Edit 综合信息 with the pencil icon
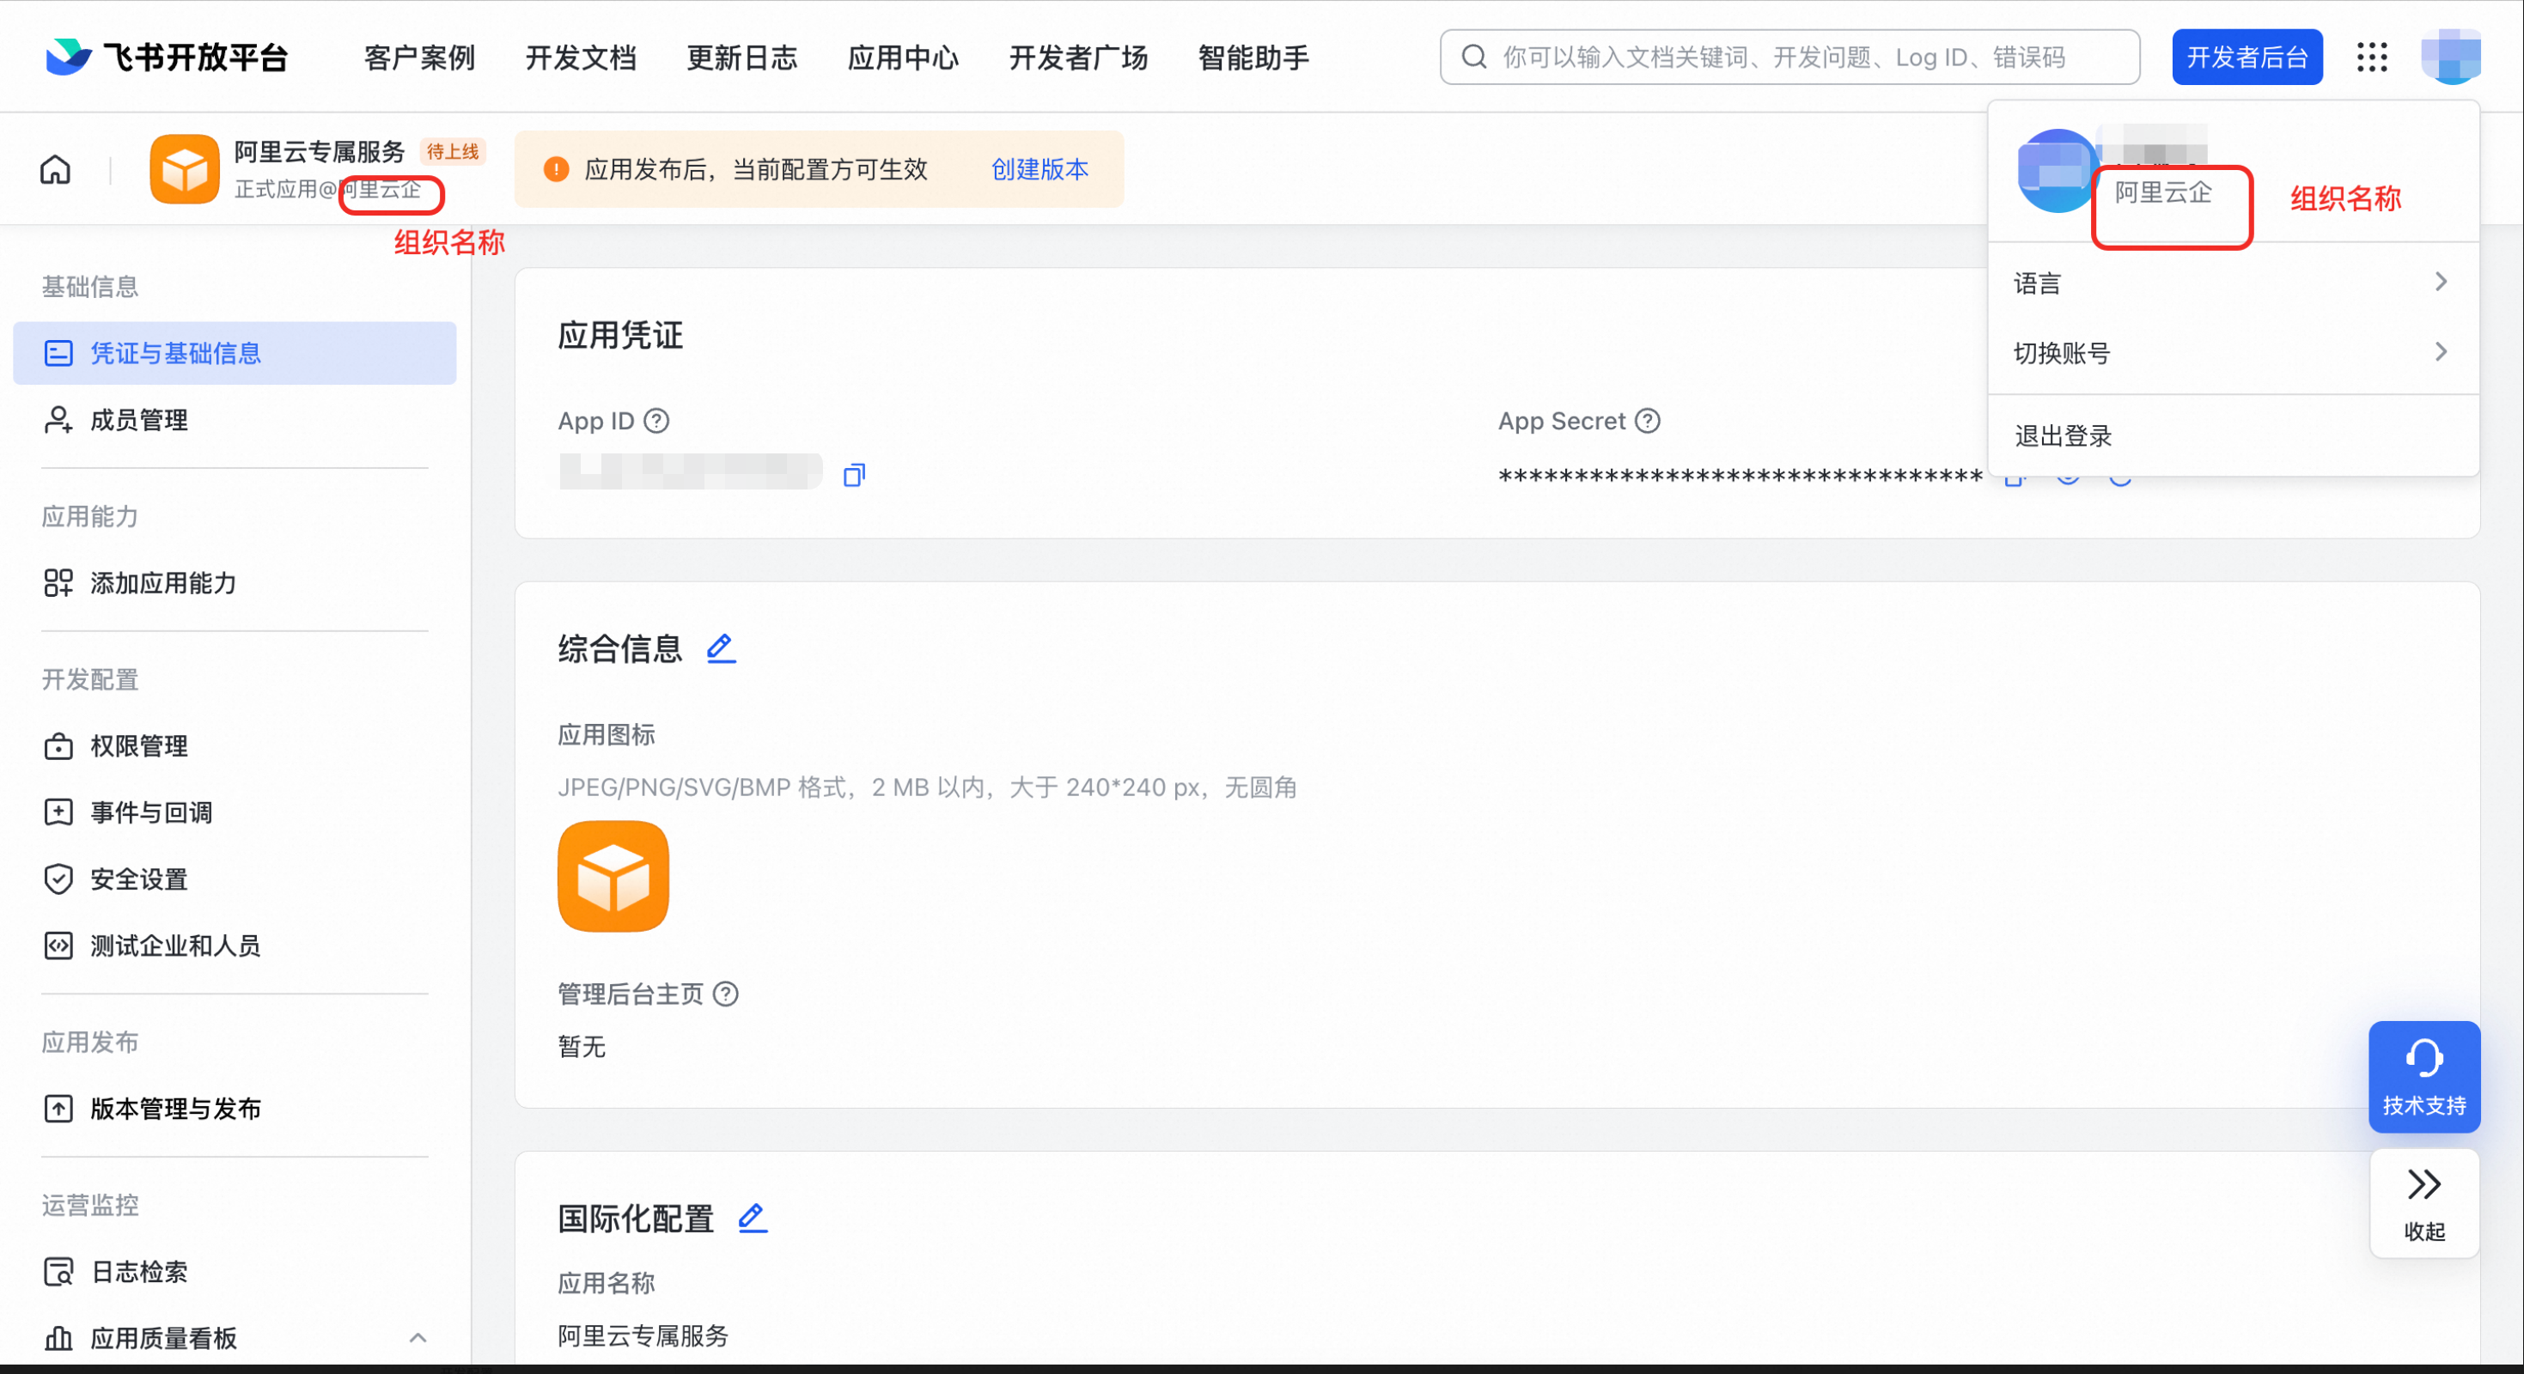Viewport: 2524px width, 1374px height. pos(721,648)
